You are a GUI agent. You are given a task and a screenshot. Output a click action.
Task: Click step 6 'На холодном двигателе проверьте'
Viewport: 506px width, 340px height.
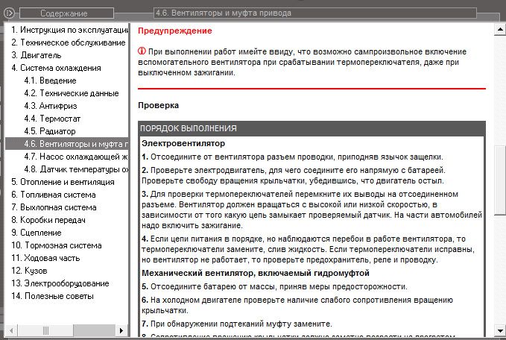(297, 305)
